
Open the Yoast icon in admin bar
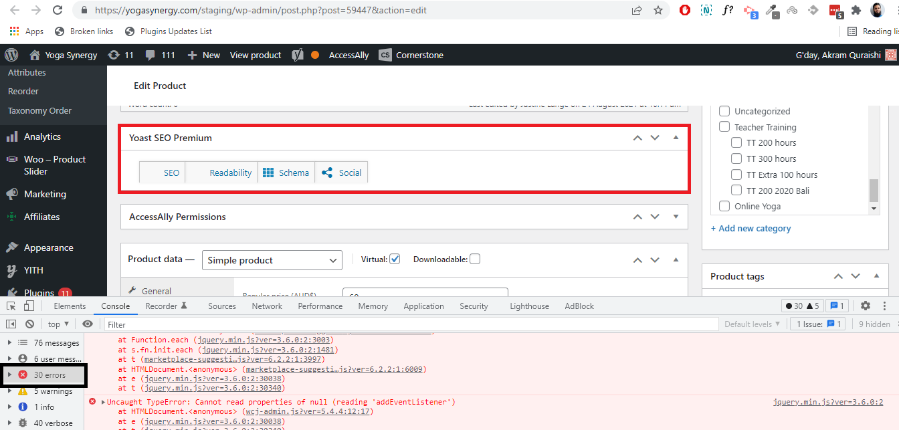(298, 55)
